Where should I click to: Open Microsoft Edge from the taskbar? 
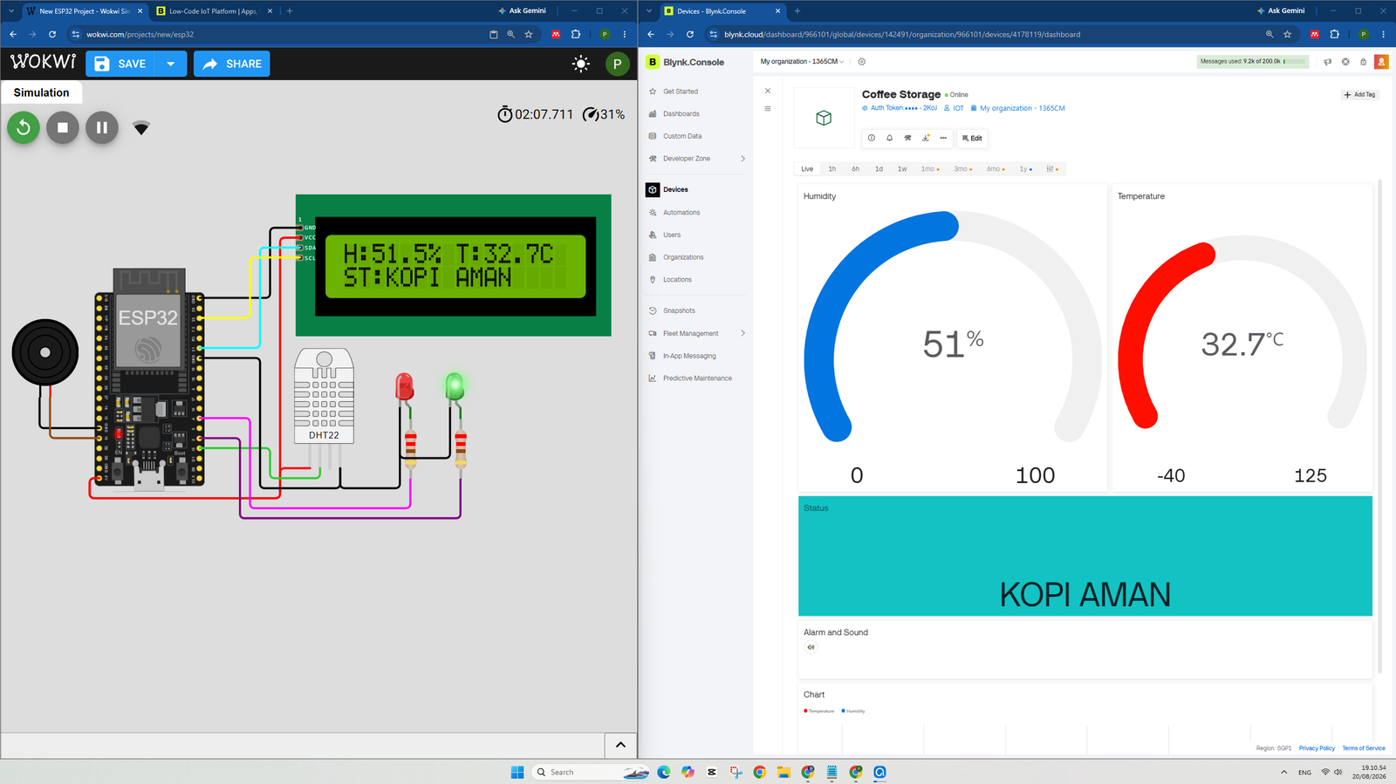coord(664,772)
